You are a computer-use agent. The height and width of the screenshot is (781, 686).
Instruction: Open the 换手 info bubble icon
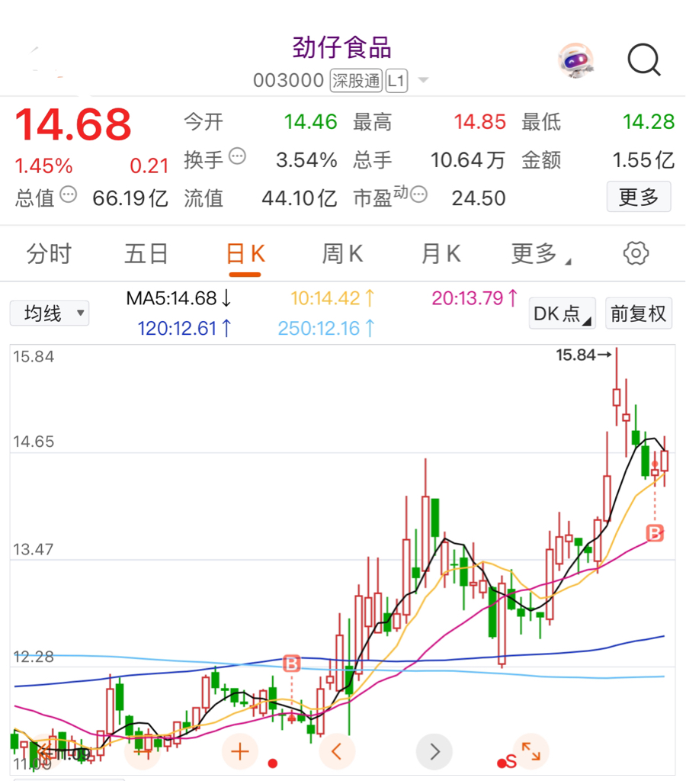tap(238, 156)
